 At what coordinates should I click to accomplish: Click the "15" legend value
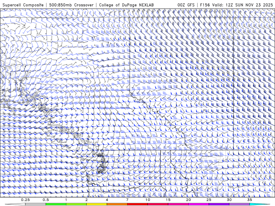pyautogui.click(x=168, y=200)
